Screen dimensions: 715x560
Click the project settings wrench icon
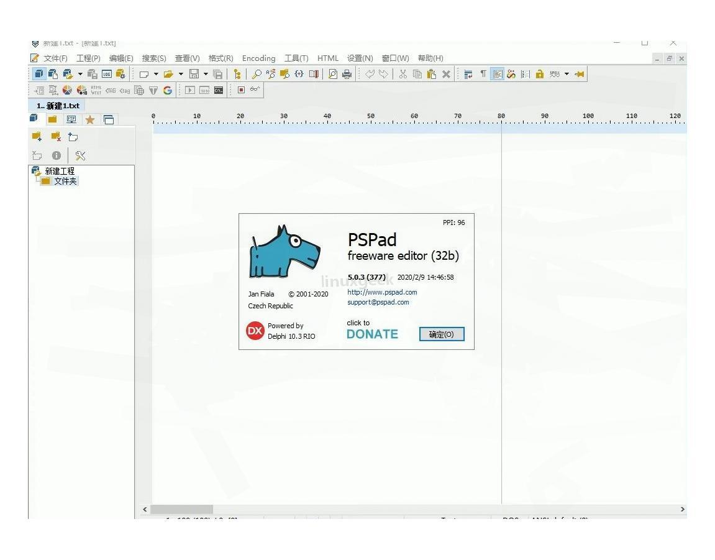(x=80, y=155)
